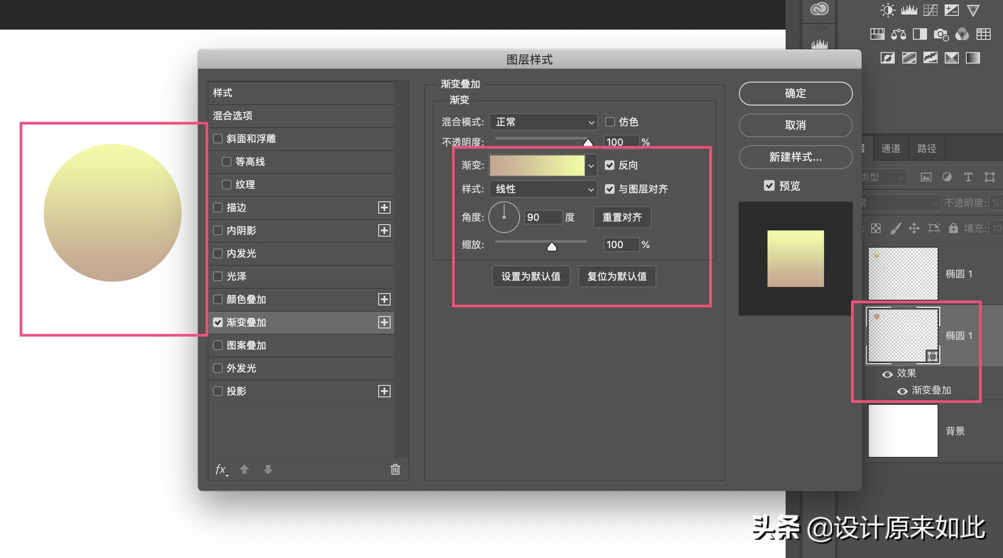The width and height of the screenshot is (1003, 558).
Task: Open the gradient preset picker dropdown
Action: [x=591, y=165]
